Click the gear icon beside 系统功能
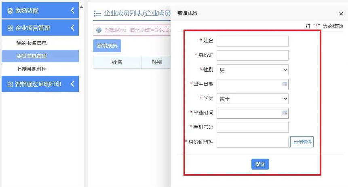Viewport: 348px width, 187px height. pyautogui.click(x=10, y=11)
